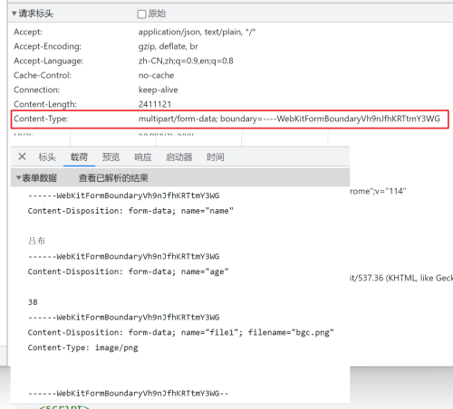Image resolution: width=453 pixels, height=409 pixels.
Task: Select the Content-Length header name
Action: click(x=45, y=104)
